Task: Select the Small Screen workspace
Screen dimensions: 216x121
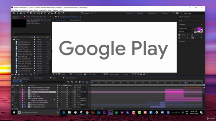Action: click(x=152, y=13)
